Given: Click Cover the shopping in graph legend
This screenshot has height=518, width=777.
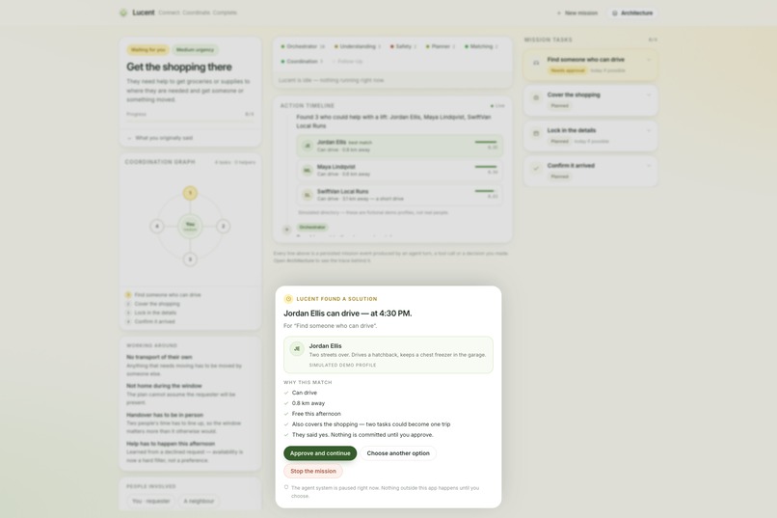Looking at the screenshot, I should point(157,304).
